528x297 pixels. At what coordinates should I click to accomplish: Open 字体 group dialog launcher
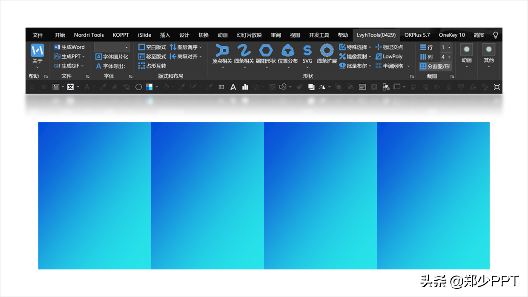130,77
